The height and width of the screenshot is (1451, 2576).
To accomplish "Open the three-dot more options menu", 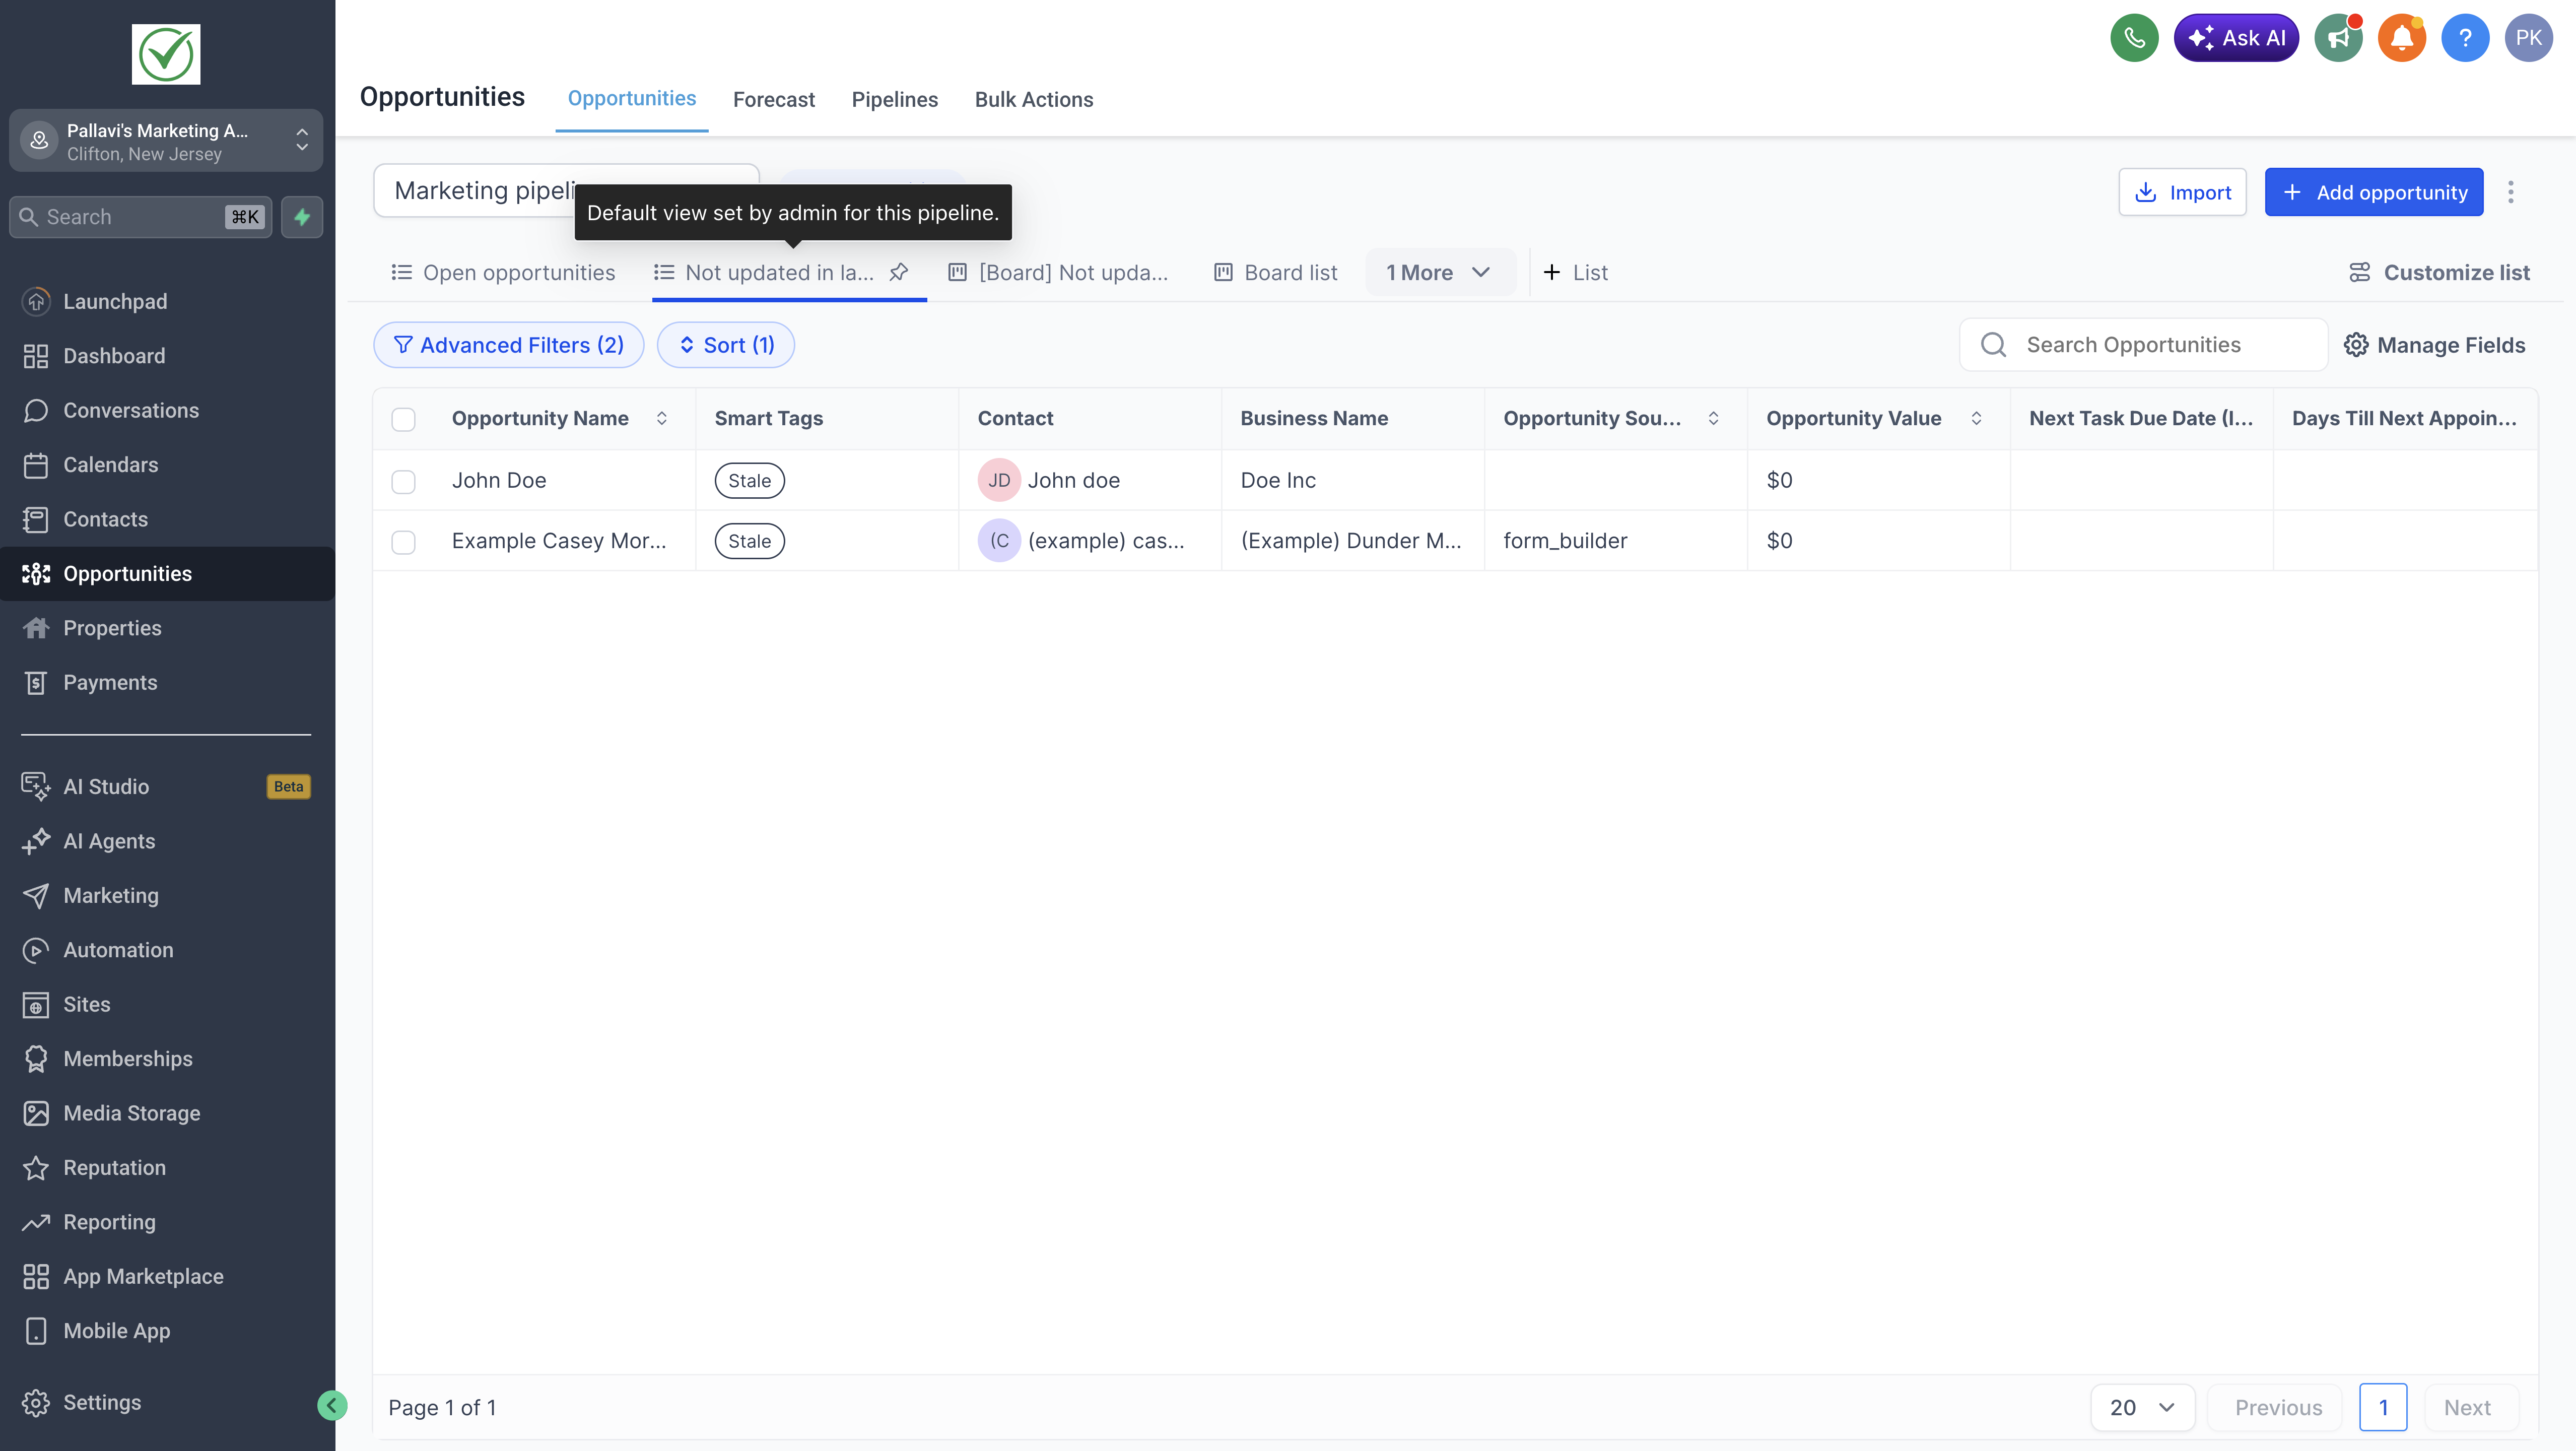I will tap(2510, 192).
